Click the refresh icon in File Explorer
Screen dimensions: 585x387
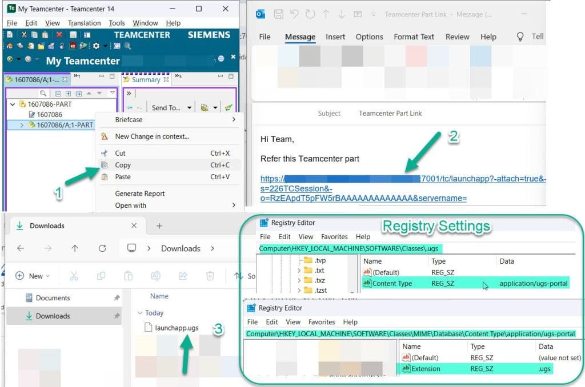click(102, 248)
